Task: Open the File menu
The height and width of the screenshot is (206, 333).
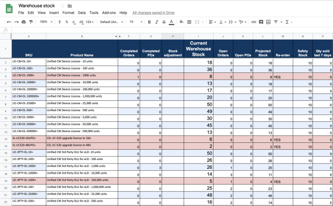Action: (x=21, y=13)
